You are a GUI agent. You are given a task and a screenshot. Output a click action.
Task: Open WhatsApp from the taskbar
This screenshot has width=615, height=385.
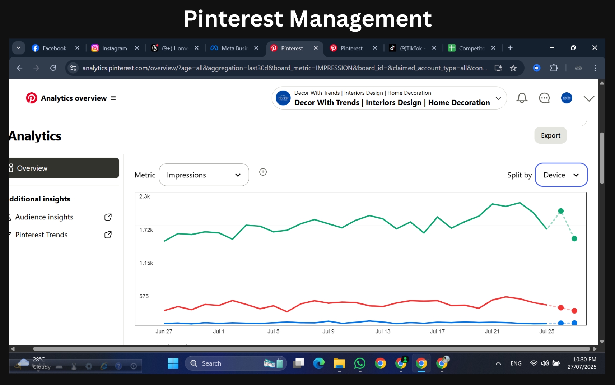pos(360,363)
